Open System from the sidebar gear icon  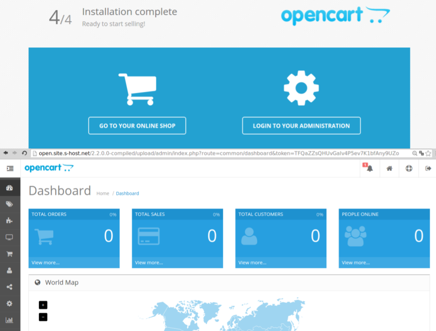click(10, 303)
